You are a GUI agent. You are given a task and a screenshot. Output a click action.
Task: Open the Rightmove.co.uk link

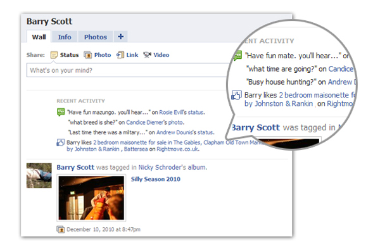click(178, 149)
